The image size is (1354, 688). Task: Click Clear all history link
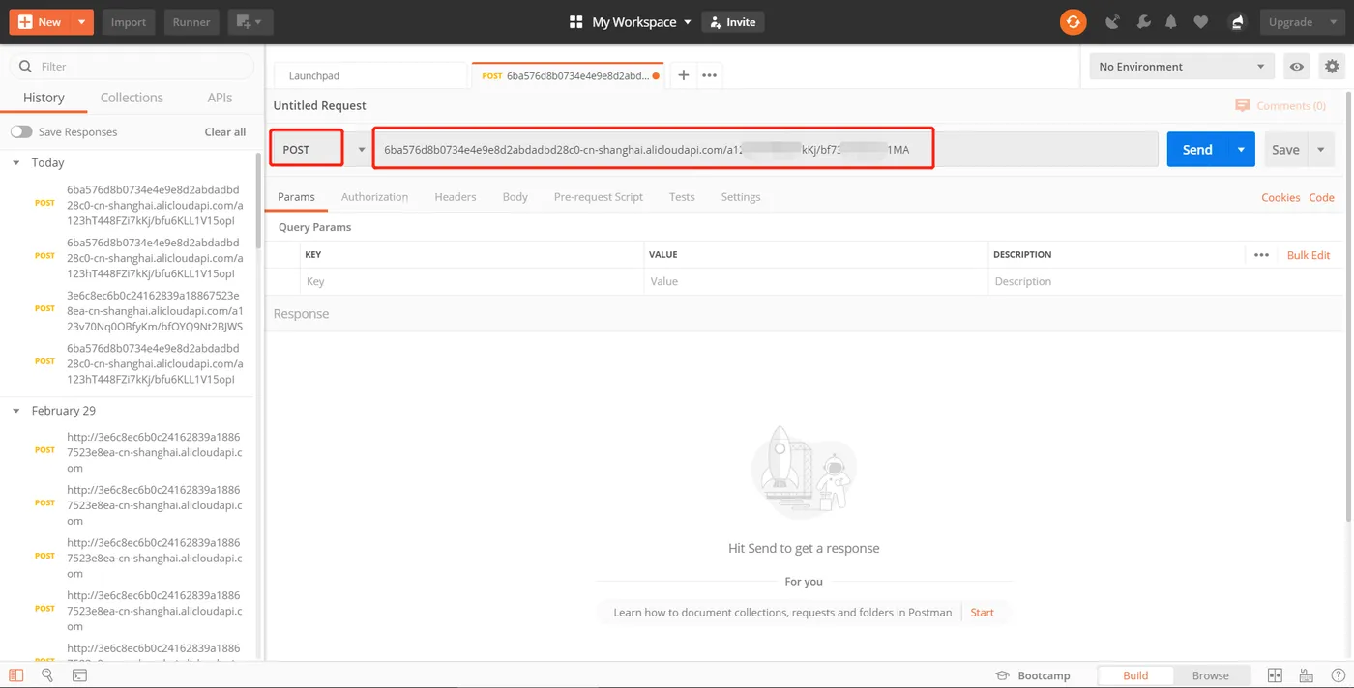tap(225, 131)
